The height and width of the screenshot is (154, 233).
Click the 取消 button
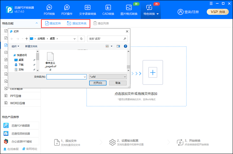click(118, 83)
